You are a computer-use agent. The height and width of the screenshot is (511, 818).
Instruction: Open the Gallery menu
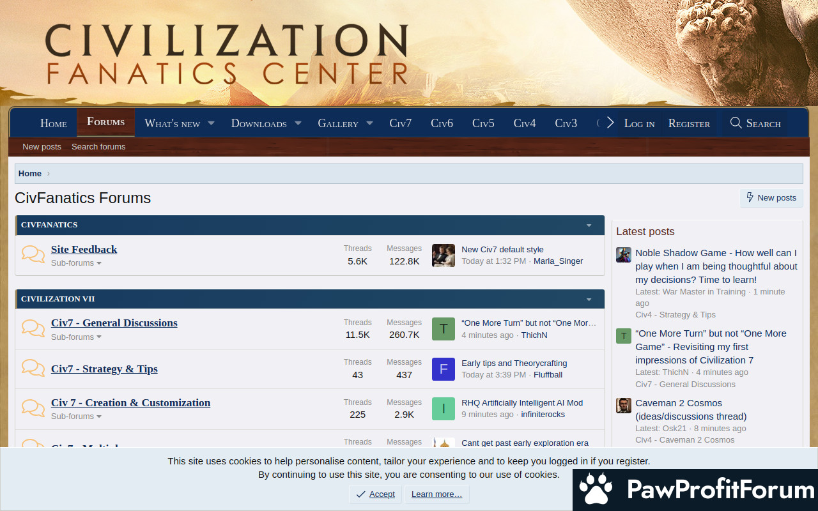(338, 123)
